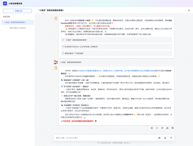Give the response a thumbs up
Screen dimensions: 193x146
[x=167, y=128]
